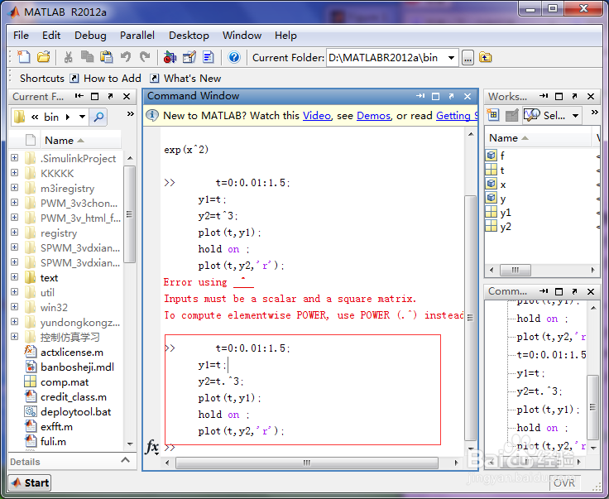The image size is (609, 499).
Task: Click the Paste clipboard icon
Action: (x=106, y=57)
